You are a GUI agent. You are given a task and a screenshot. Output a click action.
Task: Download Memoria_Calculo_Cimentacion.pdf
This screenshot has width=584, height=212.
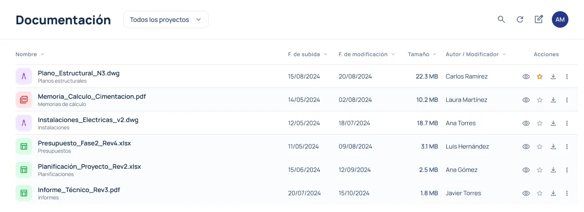click(x=553, y=100)
